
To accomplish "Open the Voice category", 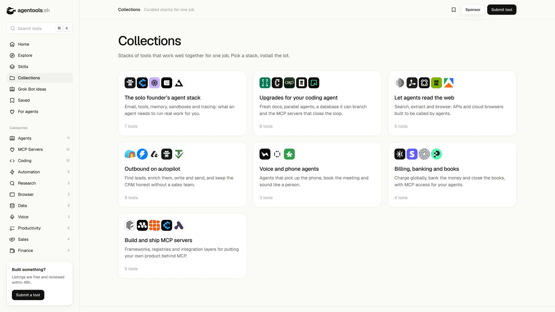I will [40, 217].
